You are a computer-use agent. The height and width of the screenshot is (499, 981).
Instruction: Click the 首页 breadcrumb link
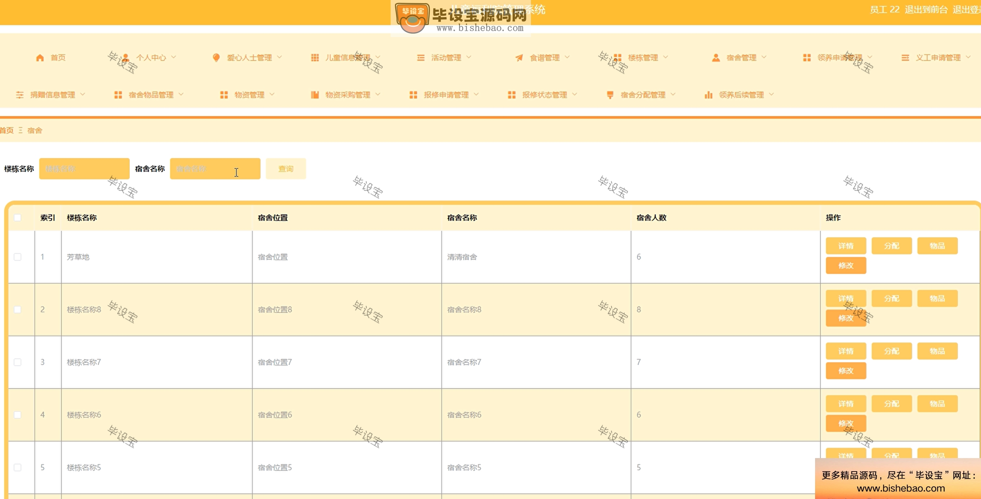pos(7,131)
